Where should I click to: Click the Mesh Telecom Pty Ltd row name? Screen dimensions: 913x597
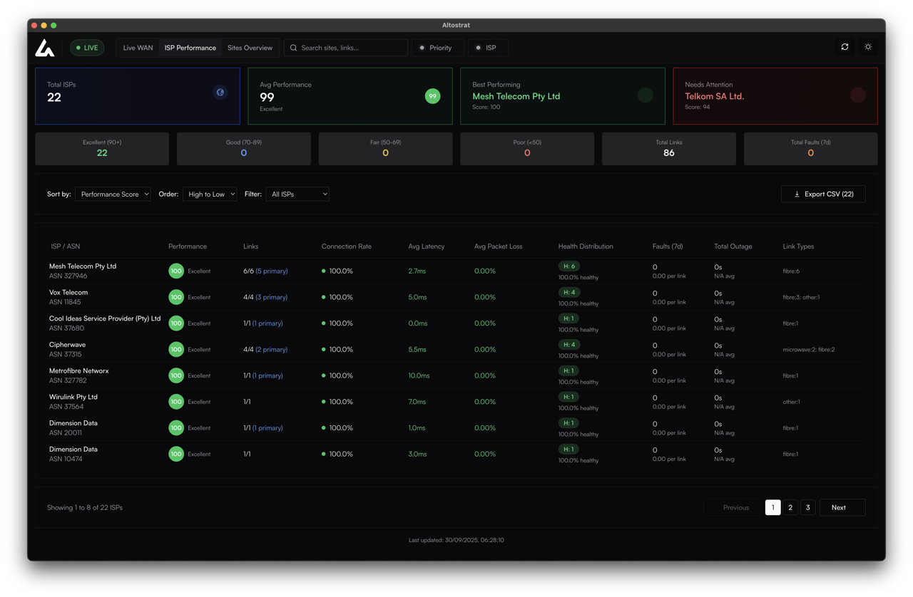[83, 266]
